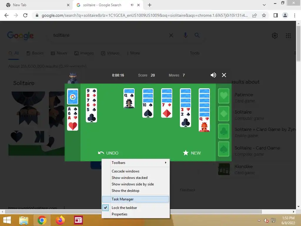This screenshot has height=226, width=301.
Task: Expand the More search options
Action: click(133, 53)
